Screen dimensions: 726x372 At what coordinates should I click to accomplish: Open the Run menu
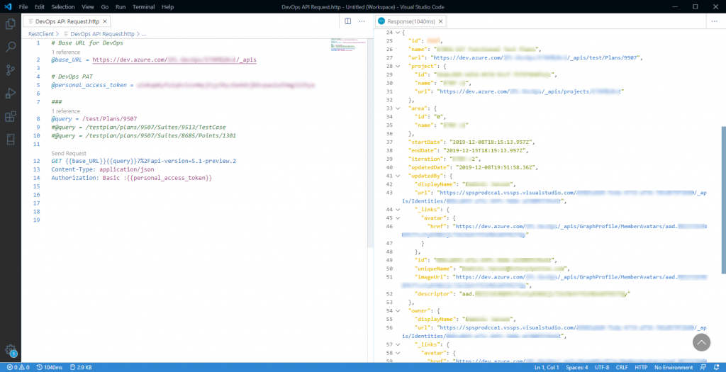(x=121, y=7)
